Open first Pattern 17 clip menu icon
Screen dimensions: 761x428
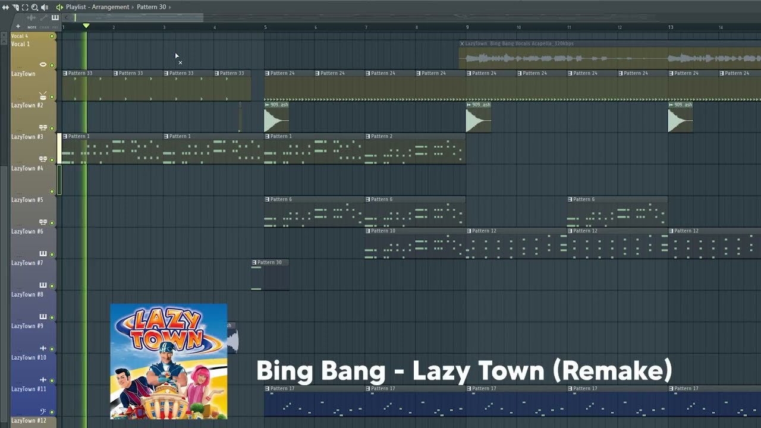268,388
